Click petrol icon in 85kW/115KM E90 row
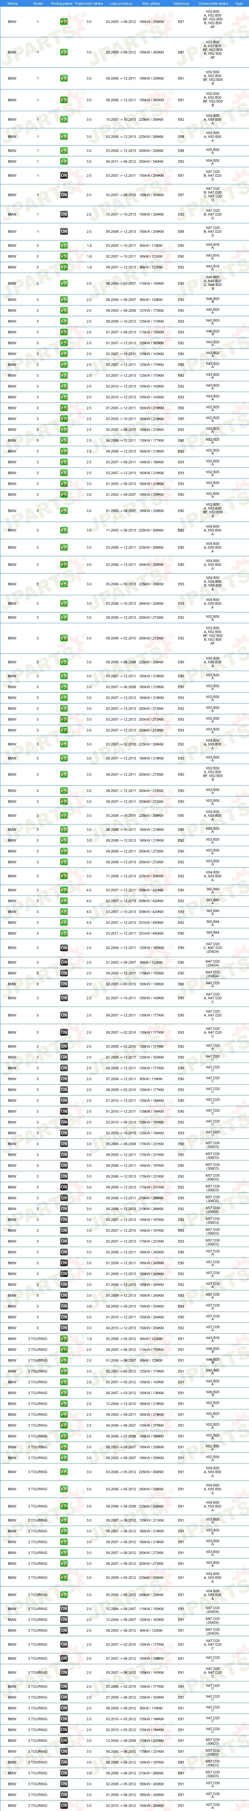The width and height of the screenshot is (249, 1811). [64, 245]
